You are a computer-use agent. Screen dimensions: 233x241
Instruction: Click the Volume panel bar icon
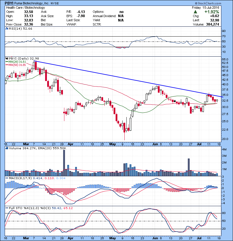(x=7, y=148)
